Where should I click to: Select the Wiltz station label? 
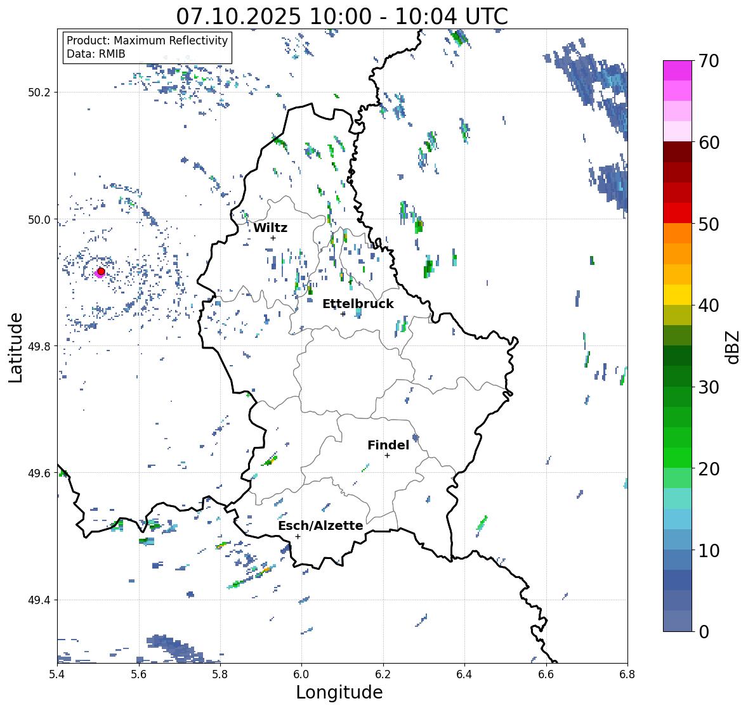tap(270, 228)
